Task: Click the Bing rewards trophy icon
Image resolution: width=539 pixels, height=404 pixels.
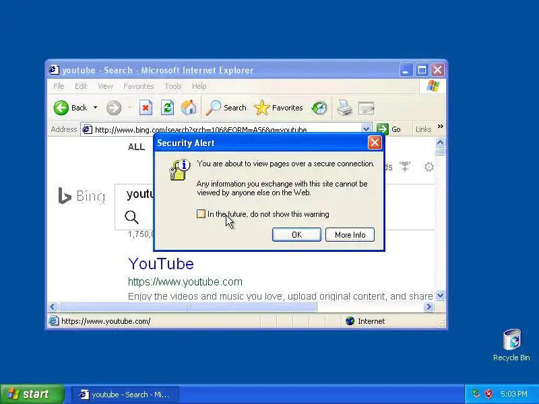Action: 405,167
